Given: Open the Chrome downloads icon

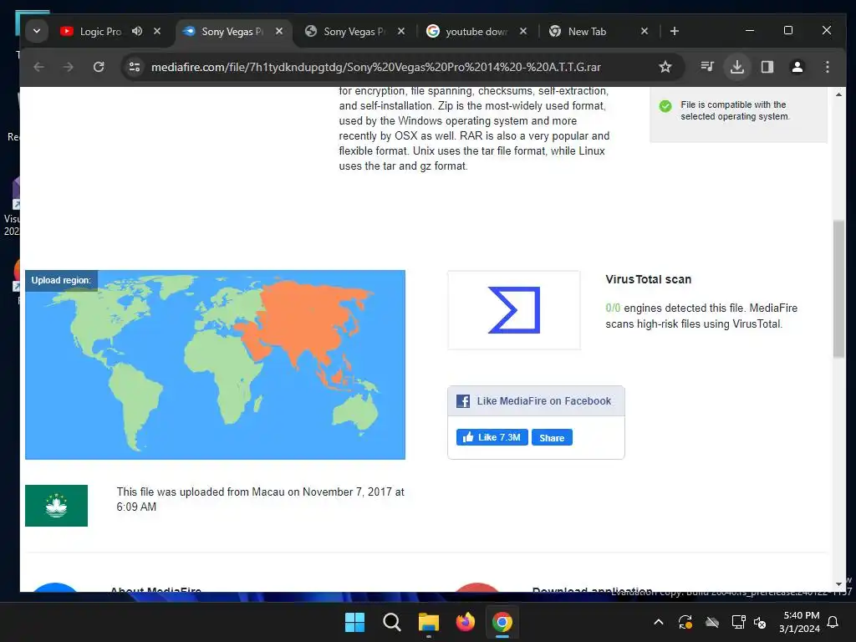Looking at the screenshot, I should [x=737, y=67].
